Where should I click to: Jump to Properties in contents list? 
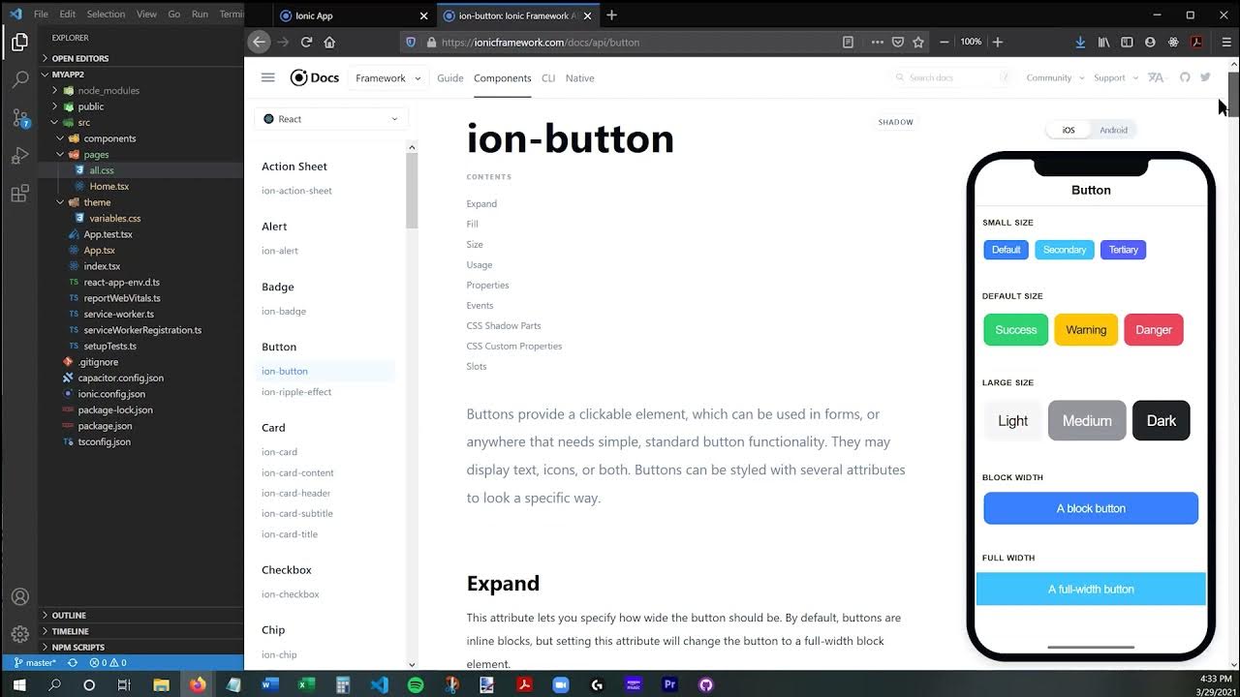pos(487,285)
